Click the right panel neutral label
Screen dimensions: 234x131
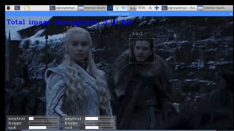tap(73, 119)
